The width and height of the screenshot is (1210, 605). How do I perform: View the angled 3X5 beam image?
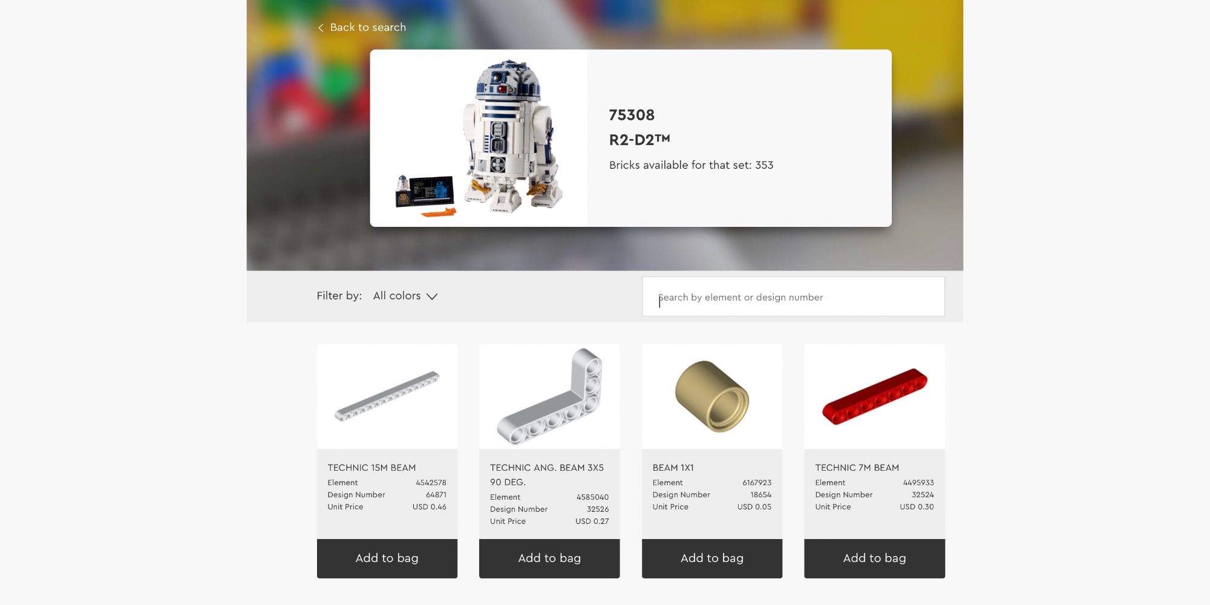point(549,396)
